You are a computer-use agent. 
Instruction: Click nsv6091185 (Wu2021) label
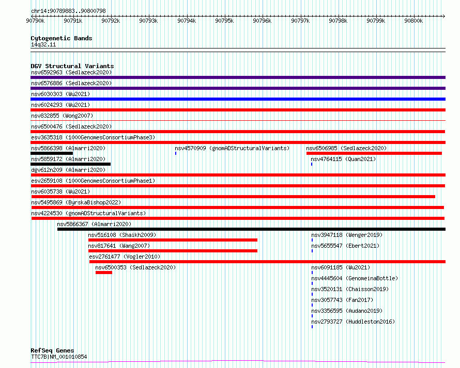341,267
